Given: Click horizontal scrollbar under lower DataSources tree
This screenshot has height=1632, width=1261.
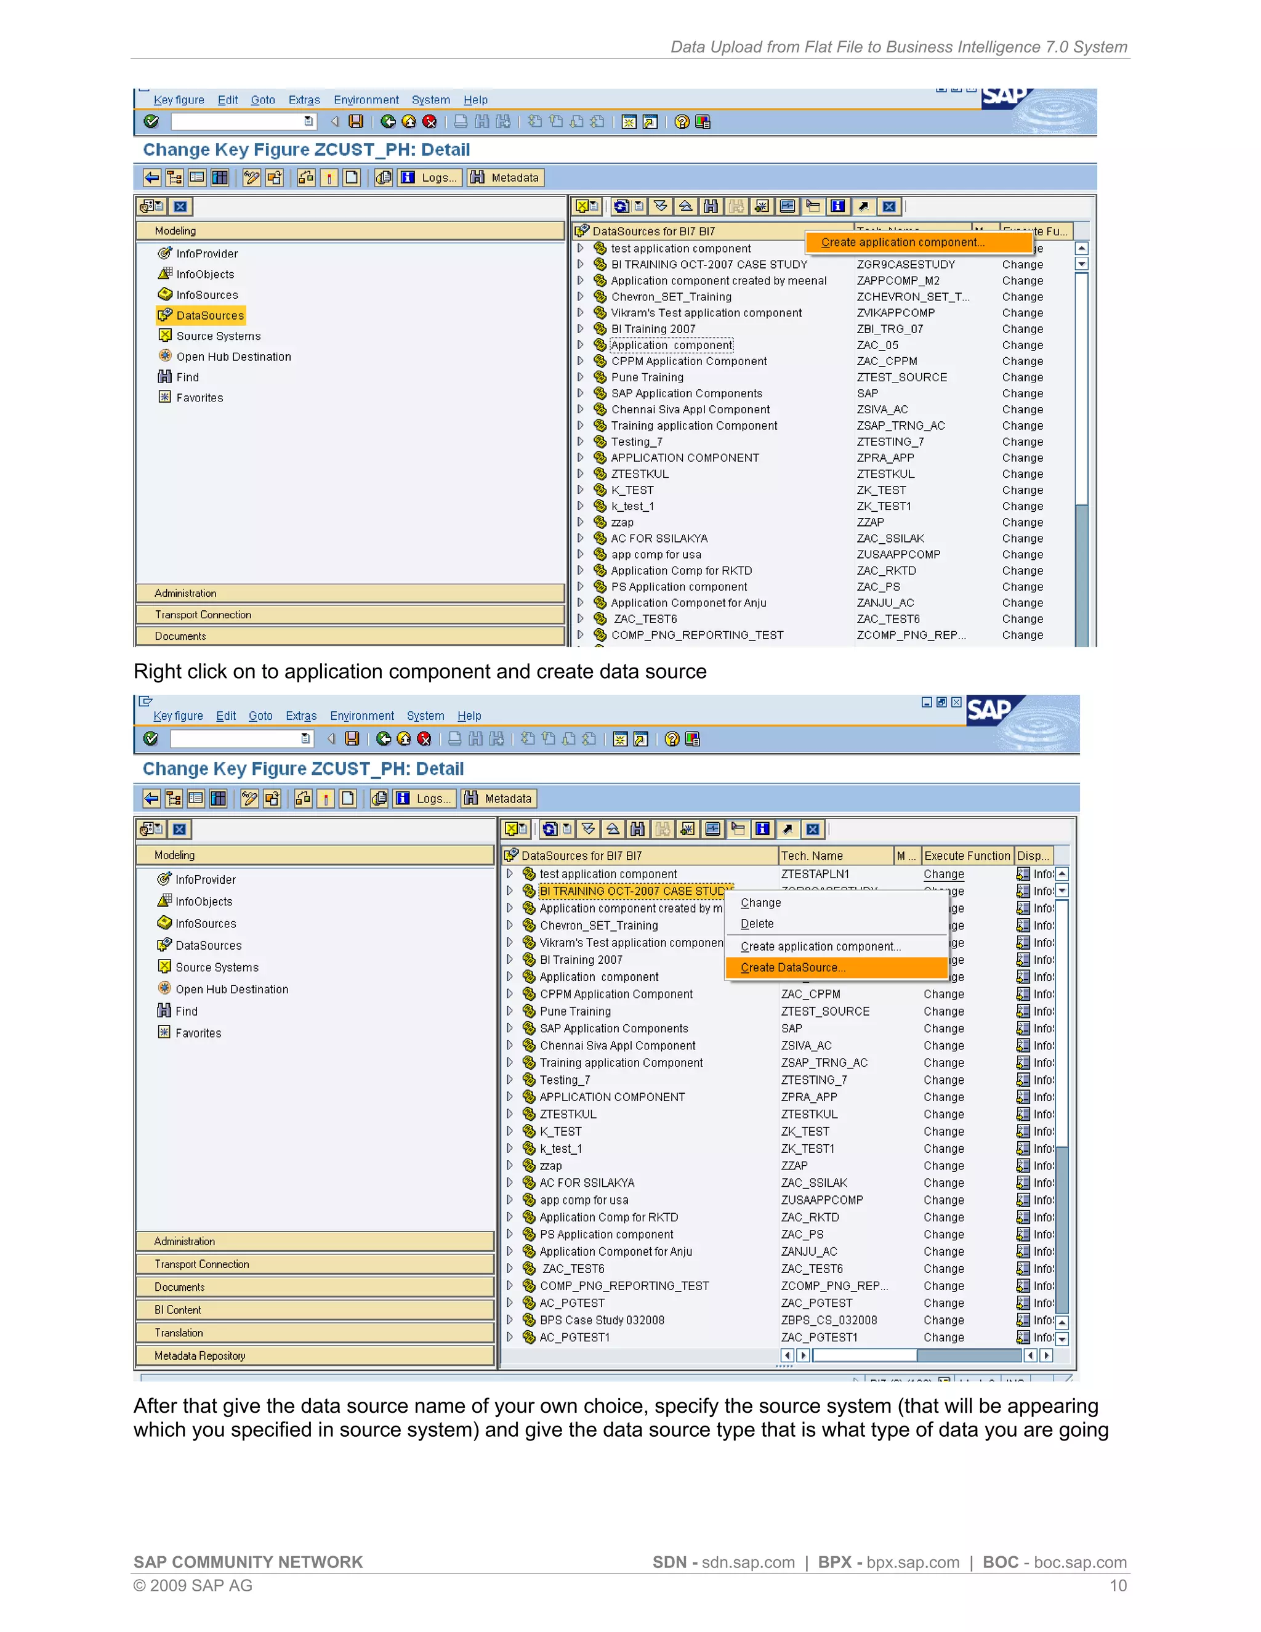Looking at the screenshot, I should pyautogui.click(x=917, y=1355).
